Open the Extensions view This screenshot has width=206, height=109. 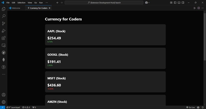(4, 38)
